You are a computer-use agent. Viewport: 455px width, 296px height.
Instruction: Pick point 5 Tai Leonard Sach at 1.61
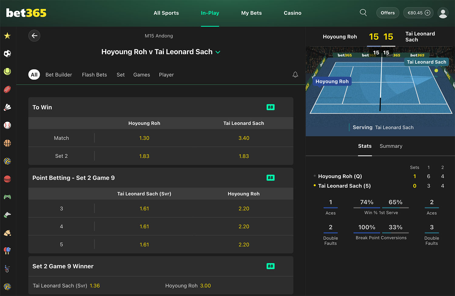click(x=144, y=245)
